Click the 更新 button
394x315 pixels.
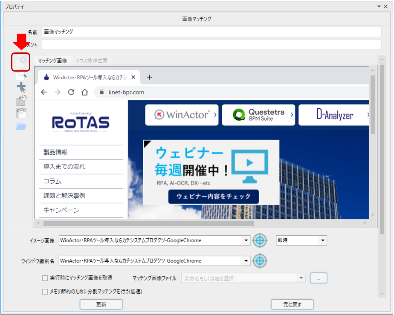pyautogui.click(x=101, y=304)
